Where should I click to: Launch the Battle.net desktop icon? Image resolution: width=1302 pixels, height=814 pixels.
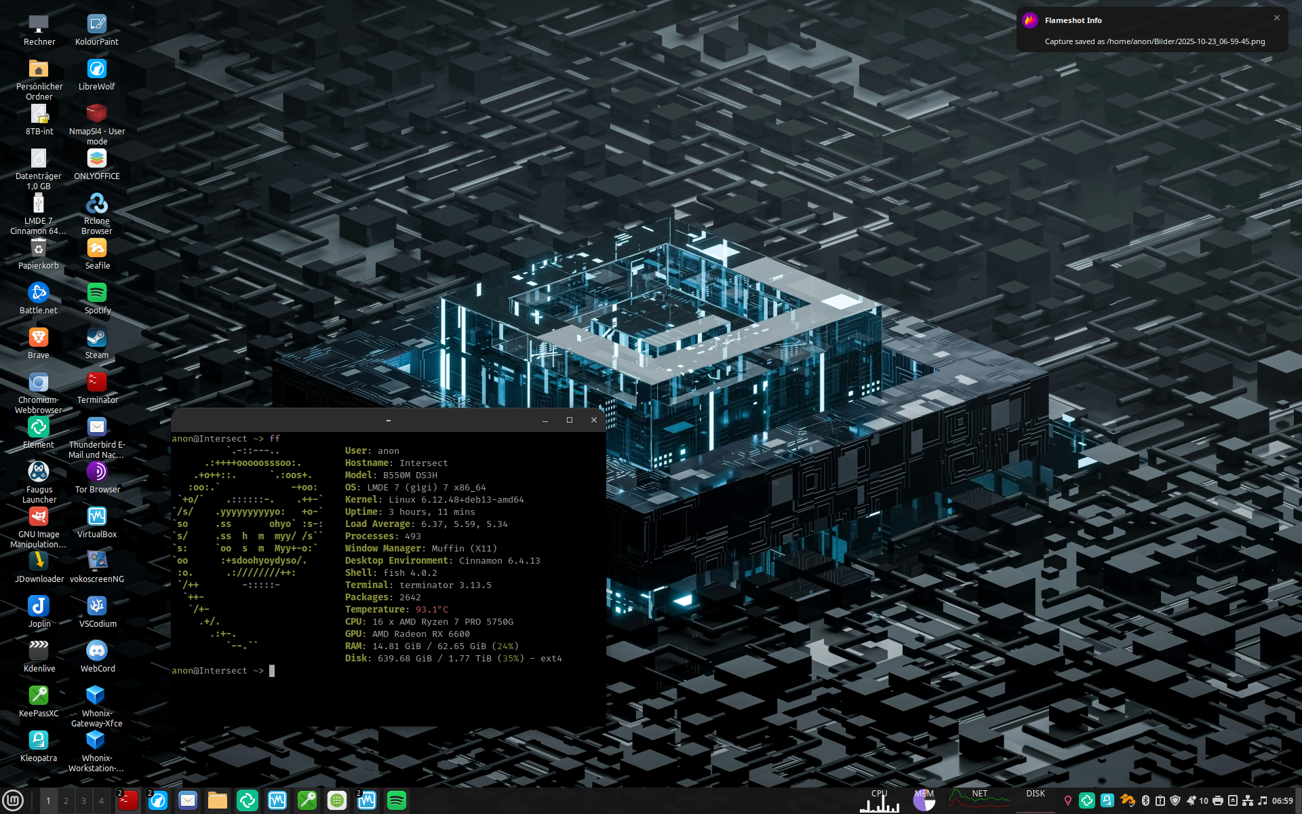click(39, 293)
